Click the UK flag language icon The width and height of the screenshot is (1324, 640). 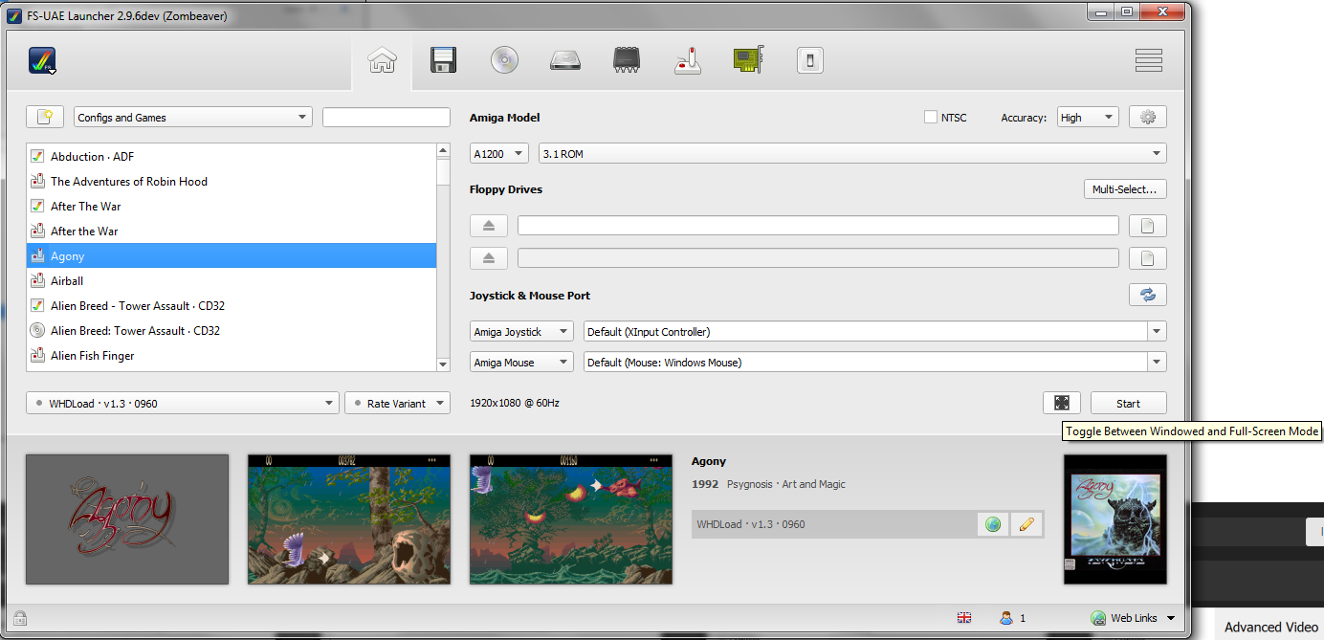tap(964, 618)
